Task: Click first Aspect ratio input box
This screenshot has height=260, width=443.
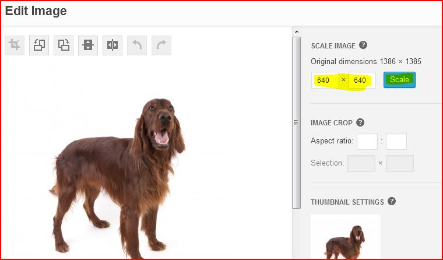Action: click(367, 141)
